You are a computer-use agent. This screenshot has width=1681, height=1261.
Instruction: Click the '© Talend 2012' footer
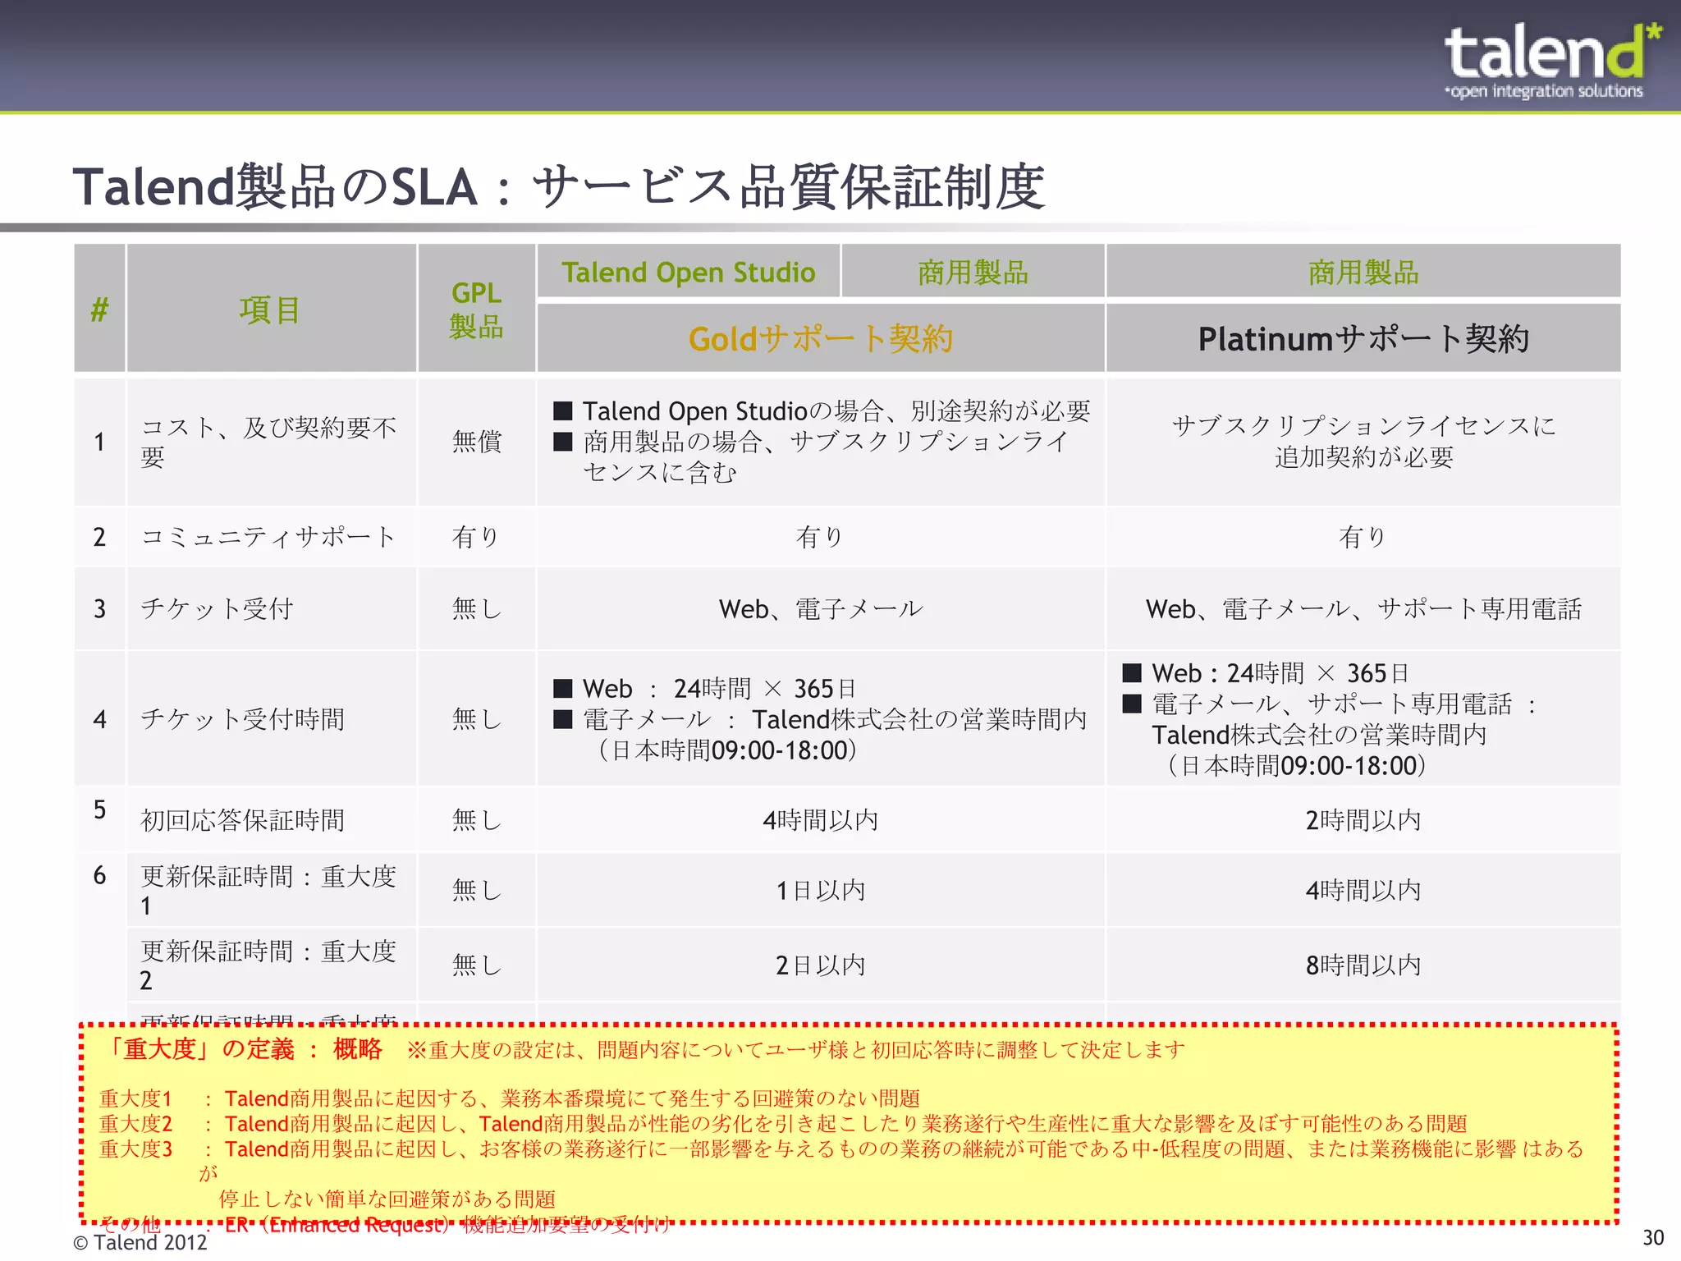(x=140, y=1243)
